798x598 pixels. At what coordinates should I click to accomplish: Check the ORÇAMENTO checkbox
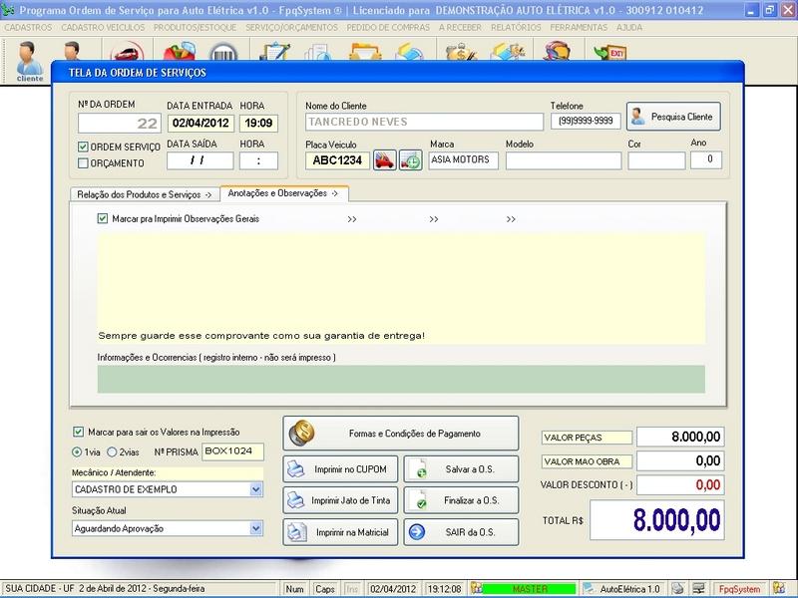tap(84, 163)
